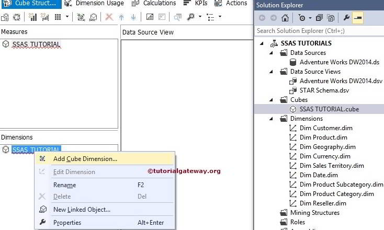Click the Show Measures Grid icon

coord(58,17)
